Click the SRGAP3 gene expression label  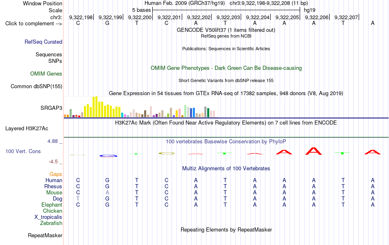point(51,108)
